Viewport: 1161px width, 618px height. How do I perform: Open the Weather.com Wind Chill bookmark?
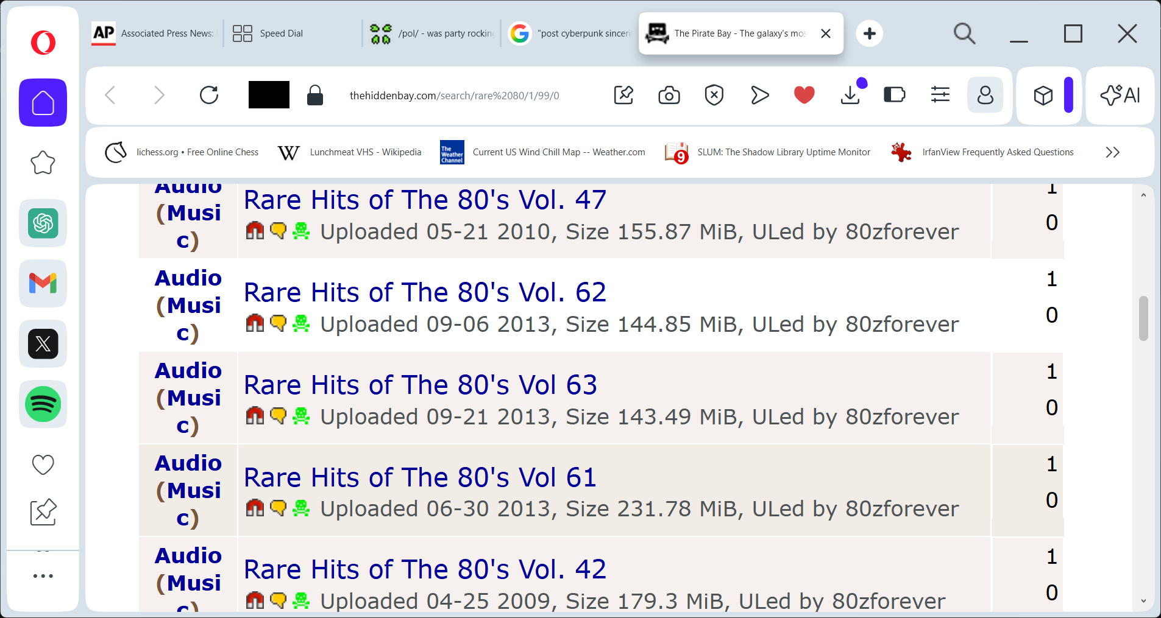tap(543, 152)
